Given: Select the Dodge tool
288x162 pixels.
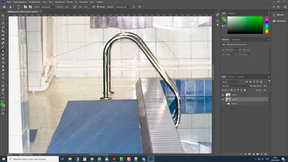Looking at the screenshot, I should click(x=3, y=70).
